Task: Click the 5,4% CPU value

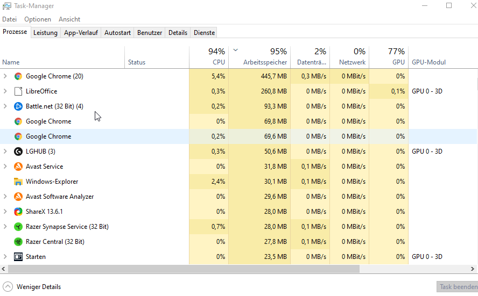Action: [218, 76]
